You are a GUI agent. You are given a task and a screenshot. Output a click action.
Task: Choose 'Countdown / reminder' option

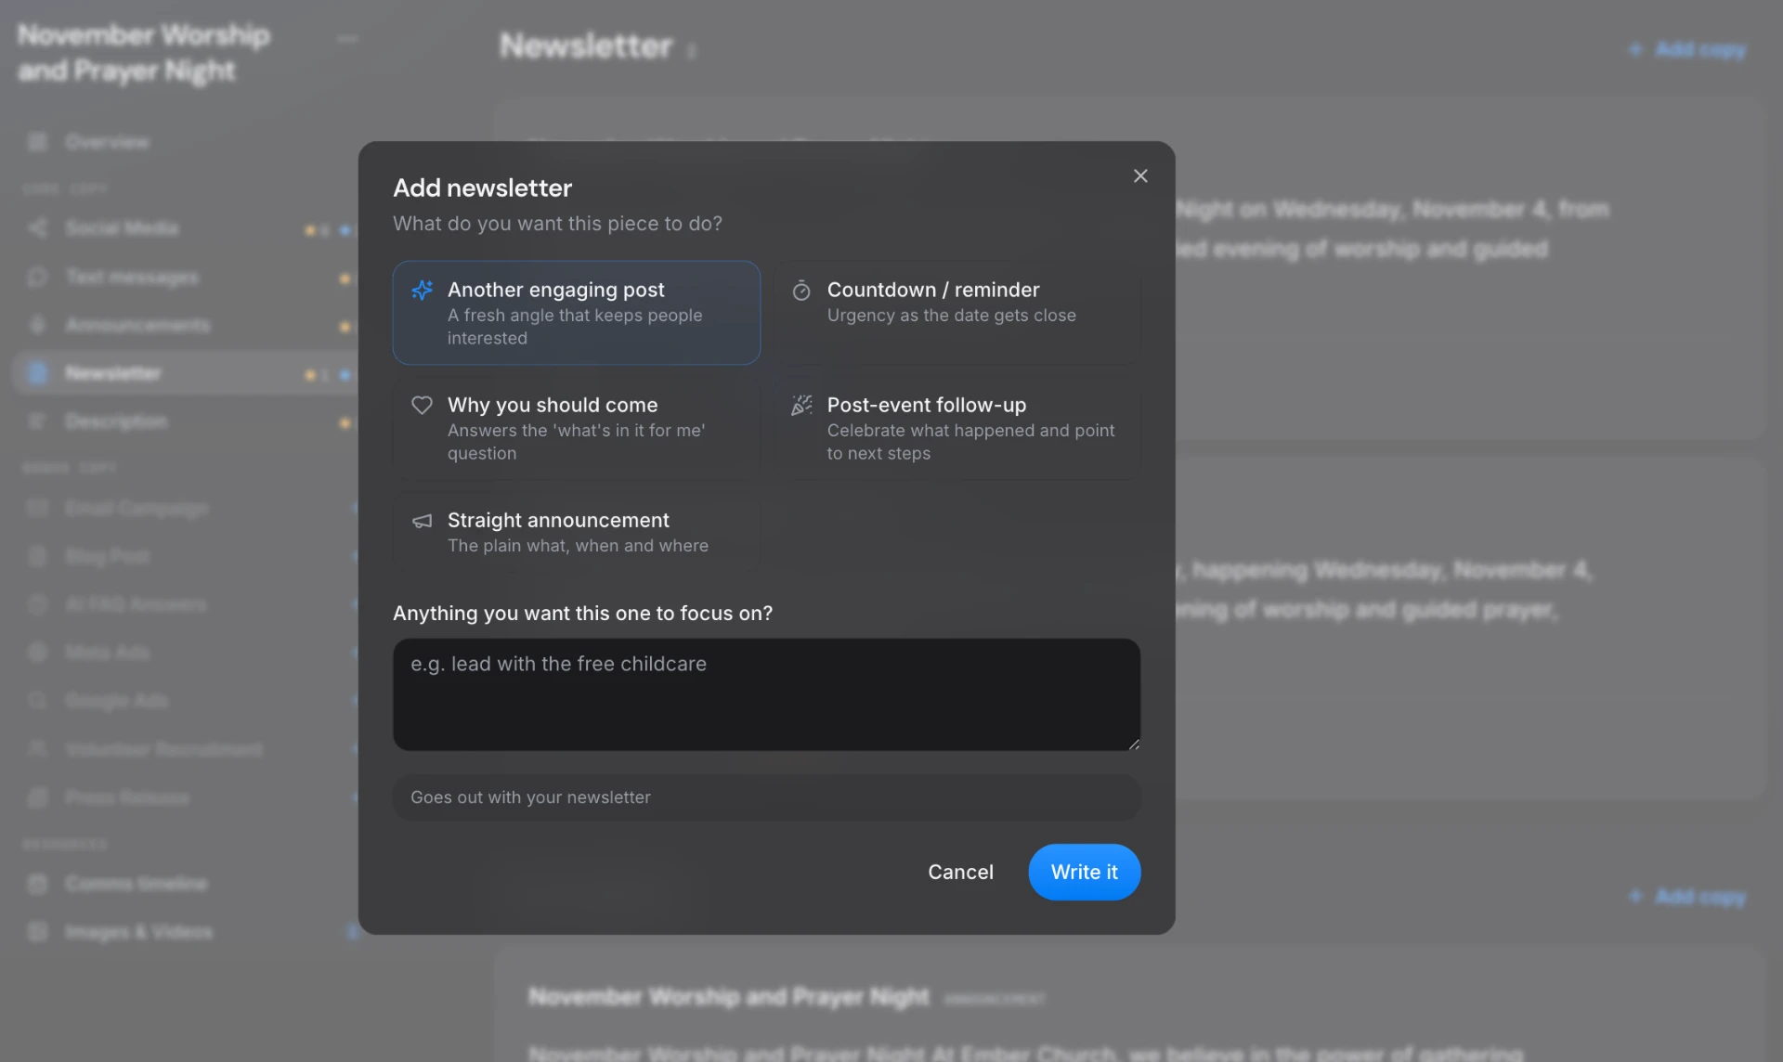(957, 313)
